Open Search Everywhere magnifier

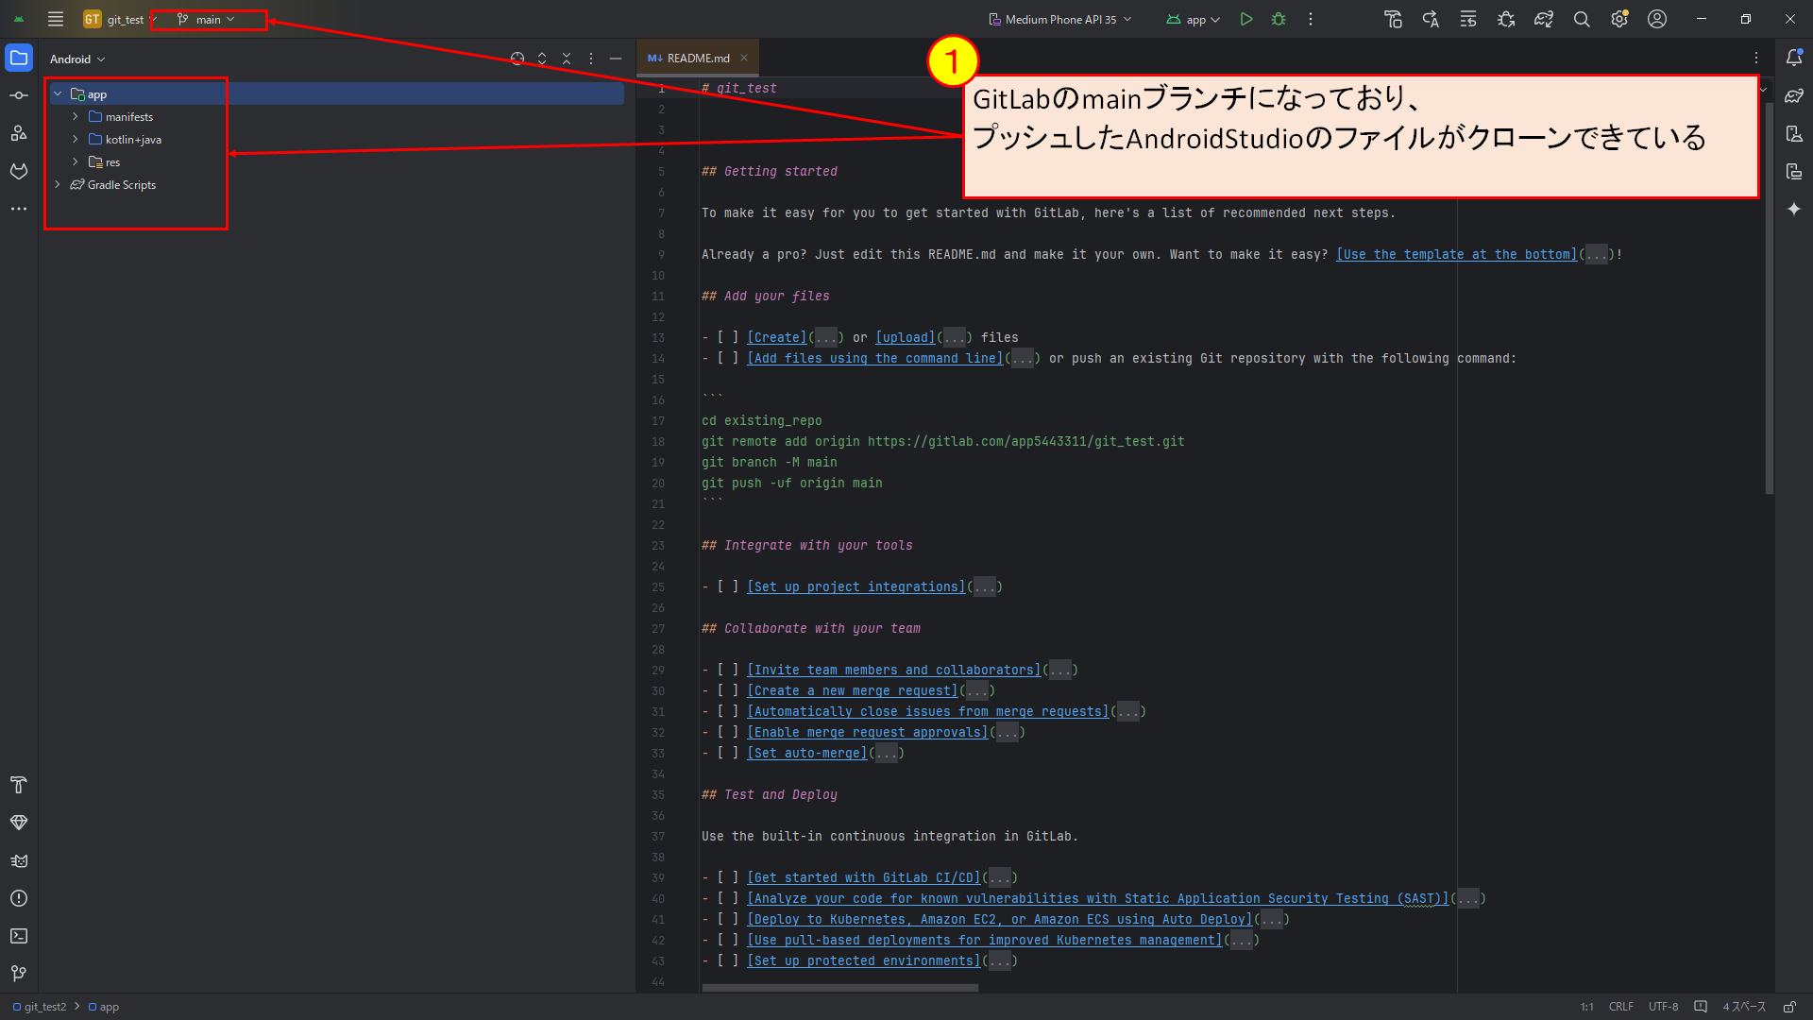(x=1582, y=19)
